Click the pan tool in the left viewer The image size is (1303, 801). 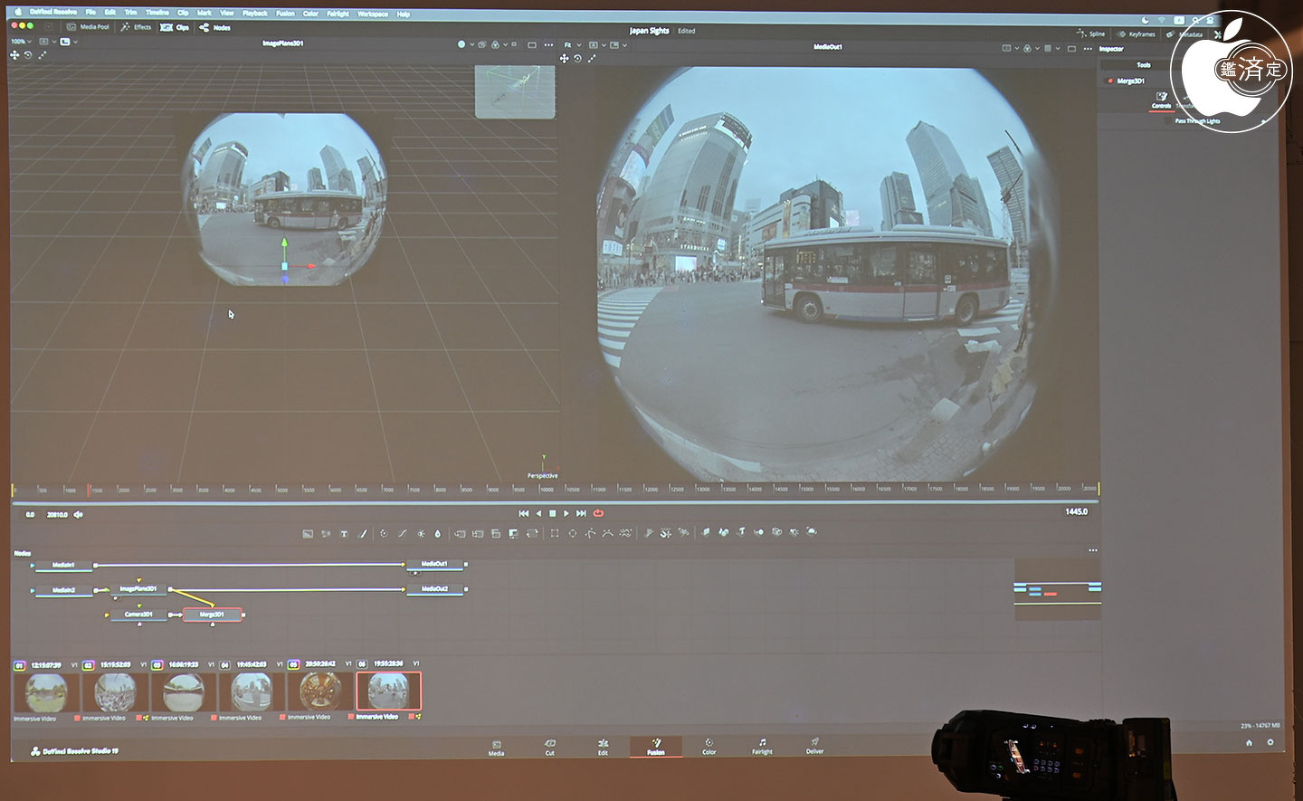[x=14, y=55]
